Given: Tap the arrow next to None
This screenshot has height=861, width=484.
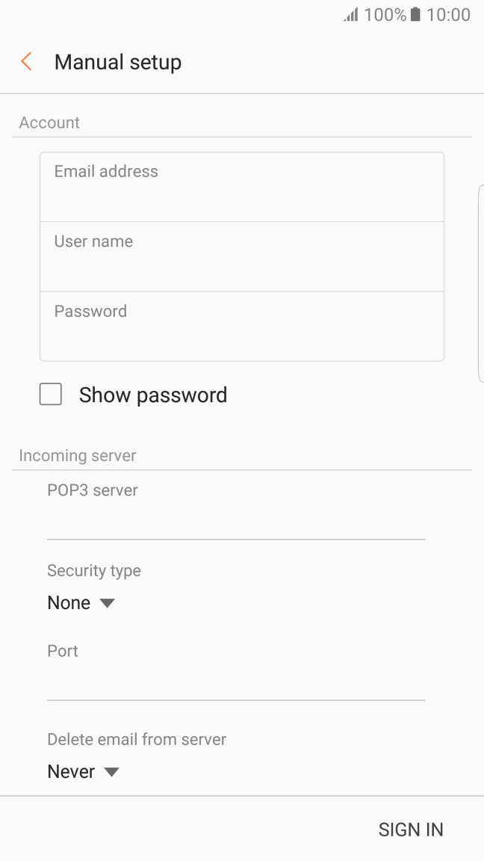Looking at the screenshot, I should click(x=107, y=603).
